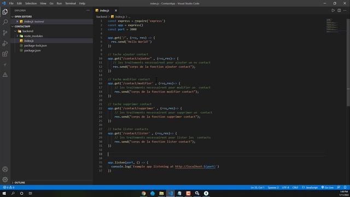This screenshot has height=197, width=350.
Task: Open the Explorer panel more actions menu
Action: pyautogui.click(x=87, y=10)
